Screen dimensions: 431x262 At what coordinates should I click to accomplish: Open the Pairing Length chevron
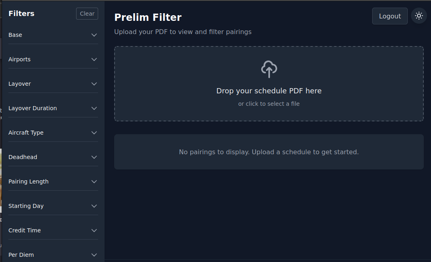(x=94, y=181)
